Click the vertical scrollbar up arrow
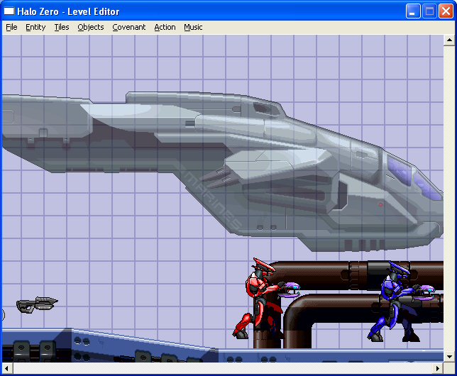 449,40
